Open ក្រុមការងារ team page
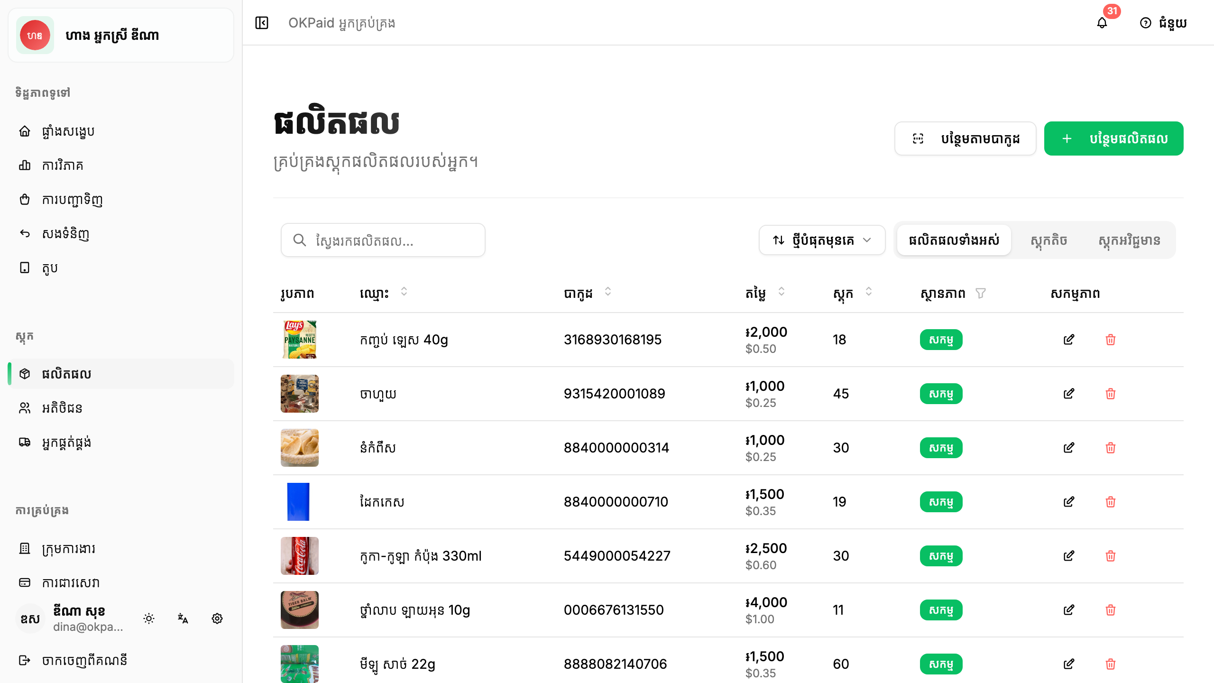1214x683 pixels. point(121,548)
